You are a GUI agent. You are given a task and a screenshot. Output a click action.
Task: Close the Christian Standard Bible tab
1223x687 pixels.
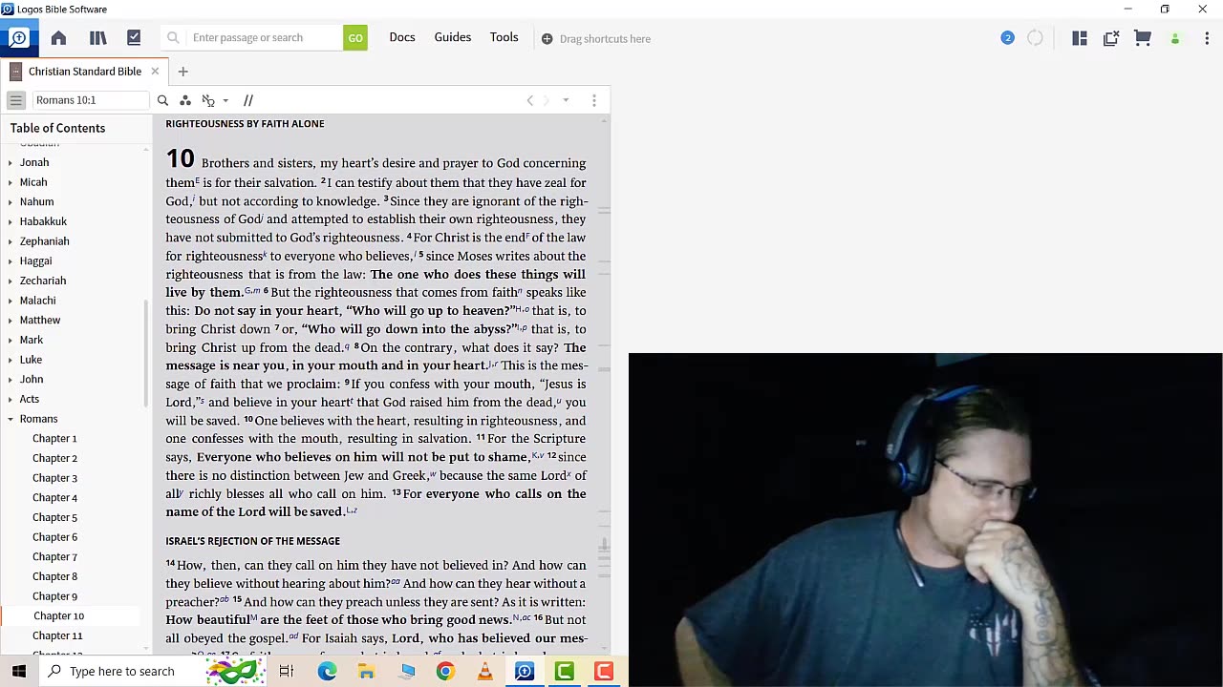point(155,72)
